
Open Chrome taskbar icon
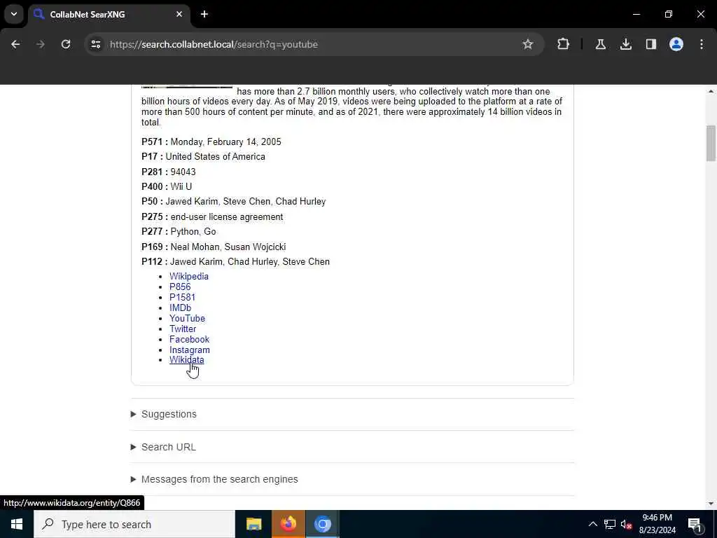tap(322, 524)
